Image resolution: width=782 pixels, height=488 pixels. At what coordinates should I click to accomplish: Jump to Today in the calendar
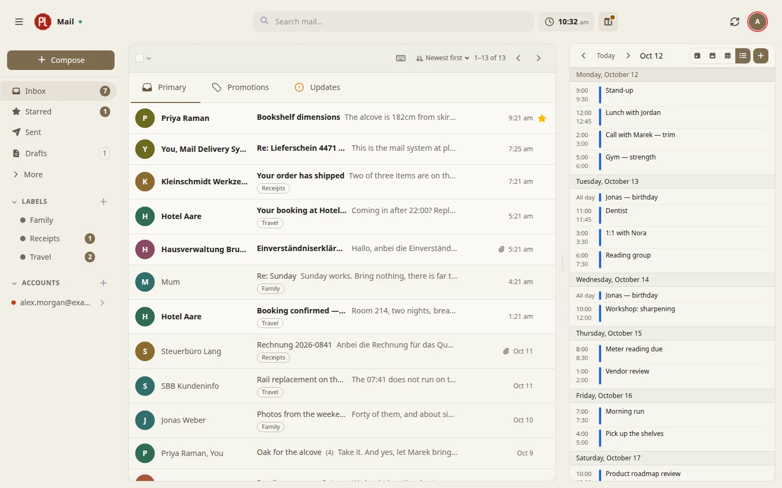606,56
